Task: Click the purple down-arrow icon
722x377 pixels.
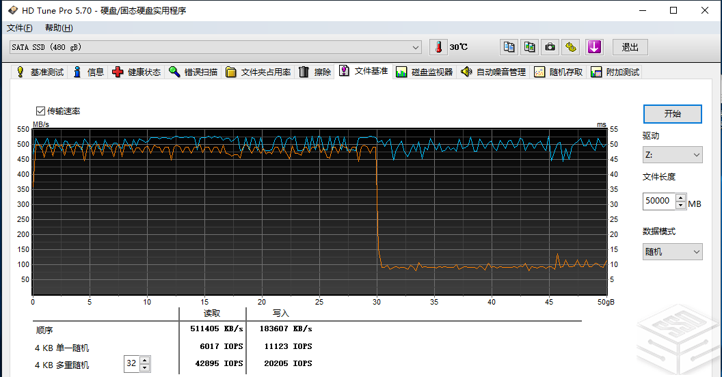Action: click(x=594, y=47)
